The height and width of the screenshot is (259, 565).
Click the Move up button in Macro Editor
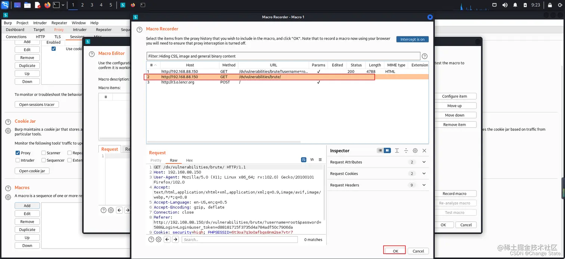tap(455, 106)
